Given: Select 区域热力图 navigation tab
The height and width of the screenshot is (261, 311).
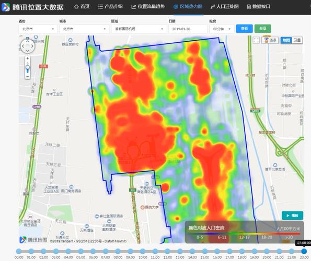Looking at the screenshot, I should (188, 7).
